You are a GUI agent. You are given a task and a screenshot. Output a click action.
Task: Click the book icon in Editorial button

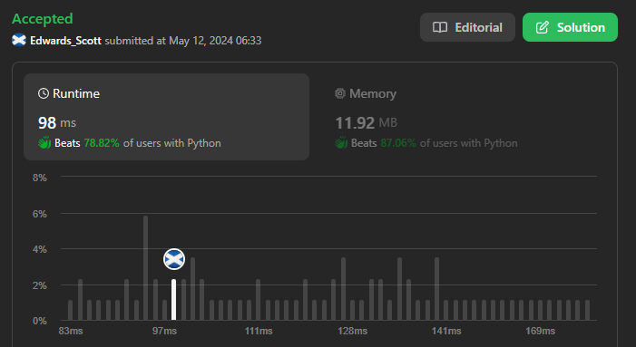[440, 27]
